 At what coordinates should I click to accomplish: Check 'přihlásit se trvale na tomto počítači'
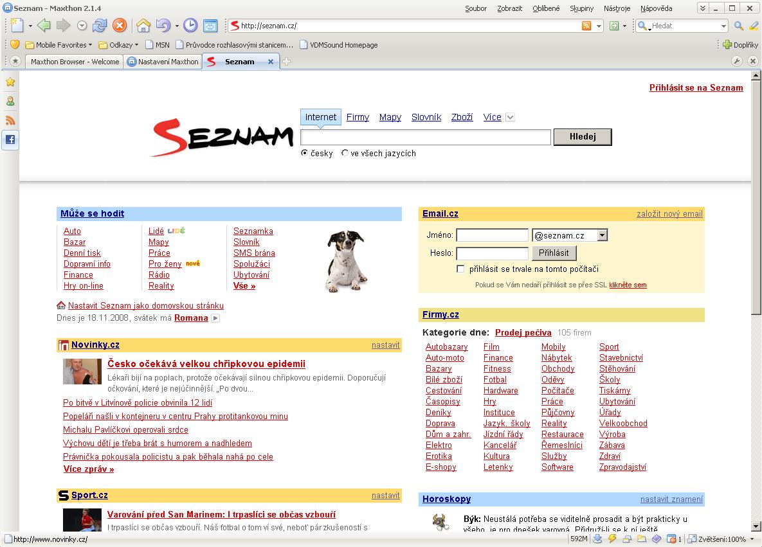pos(460,269)
